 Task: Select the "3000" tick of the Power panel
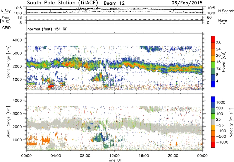coord(17,53)
